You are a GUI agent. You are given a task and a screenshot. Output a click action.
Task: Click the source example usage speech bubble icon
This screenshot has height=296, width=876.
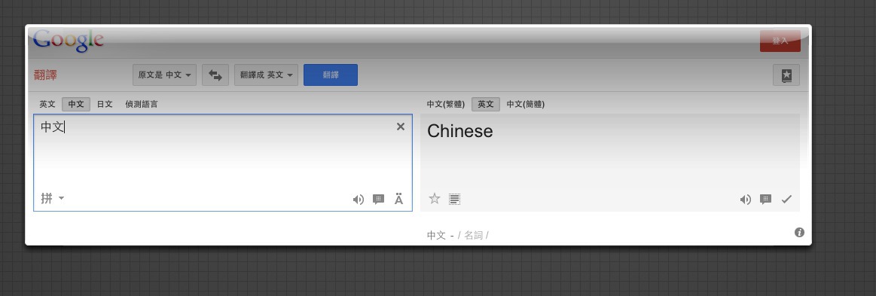(378, 200)
